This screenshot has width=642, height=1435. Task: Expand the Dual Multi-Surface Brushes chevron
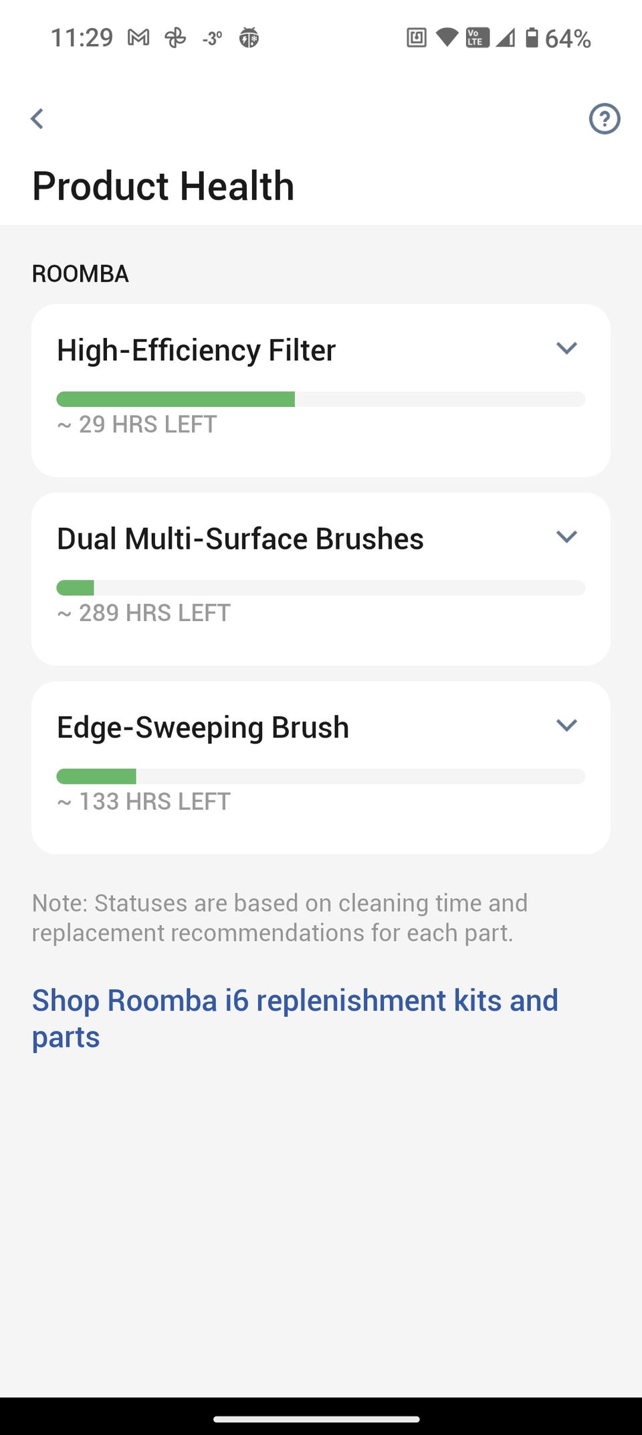point(566,537)
